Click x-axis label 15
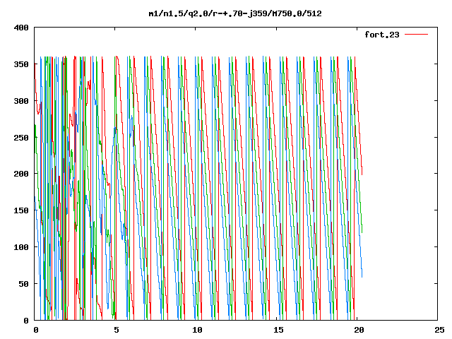This screenshot has width=452, height=339. click(x=278, y=330)
